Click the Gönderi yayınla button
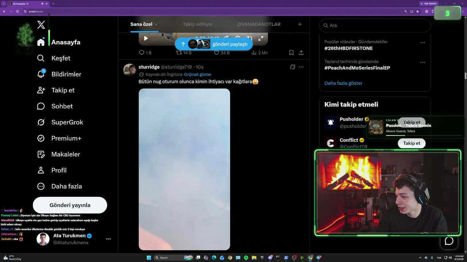This screenshot has height=262, width=467. pyautogui.click(x=70, y=205)
